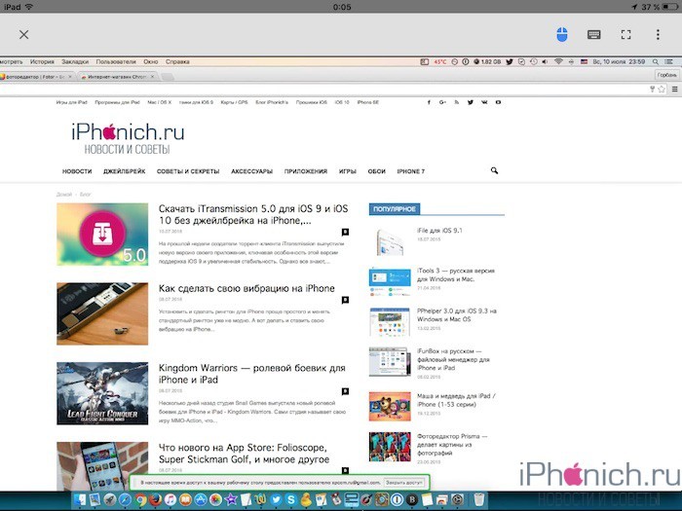
Task: Open the Google+ social icon on the site
Action: [x=442, y=102]
